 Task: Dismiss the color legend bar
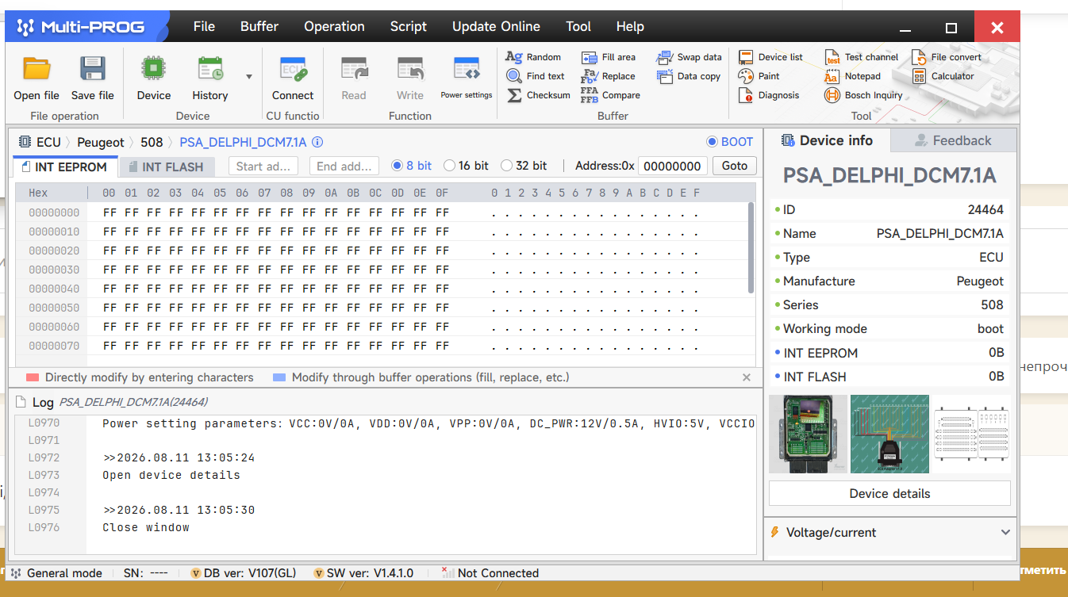pyautogui.click(x=746, y=377)
